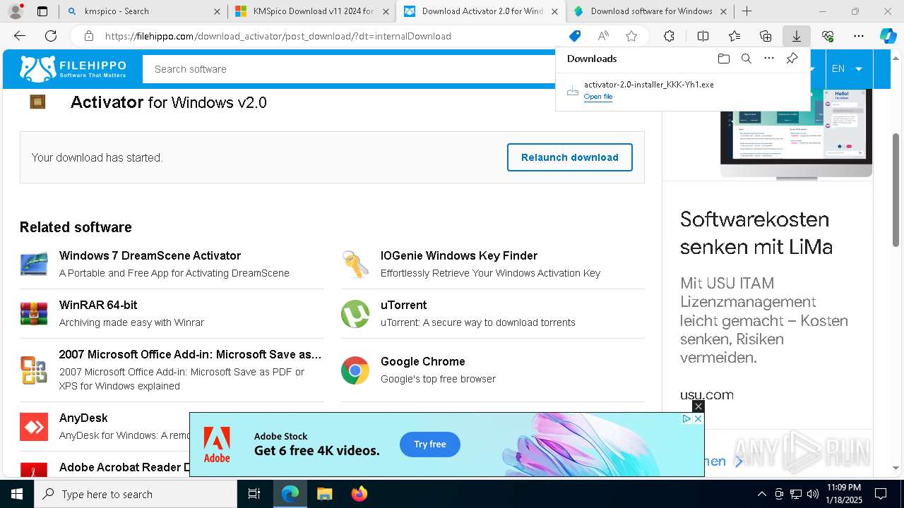Screen dimensions: 904x508
Task: Click the Edge profile avatar icon
Action: [x=16, y=11]
